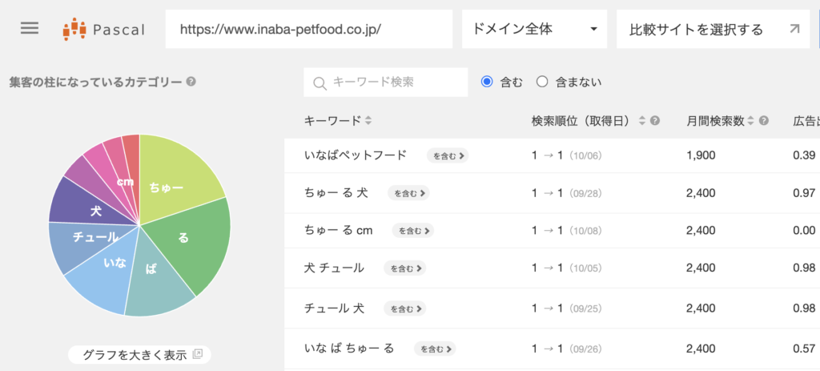Click the rank dated (10/08)
The image size is (820, 371).
pos(566,230)
